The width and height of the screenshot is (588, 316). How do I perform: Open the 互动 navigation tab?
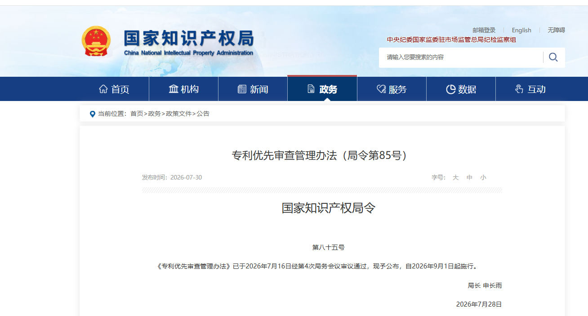point(530,89)
